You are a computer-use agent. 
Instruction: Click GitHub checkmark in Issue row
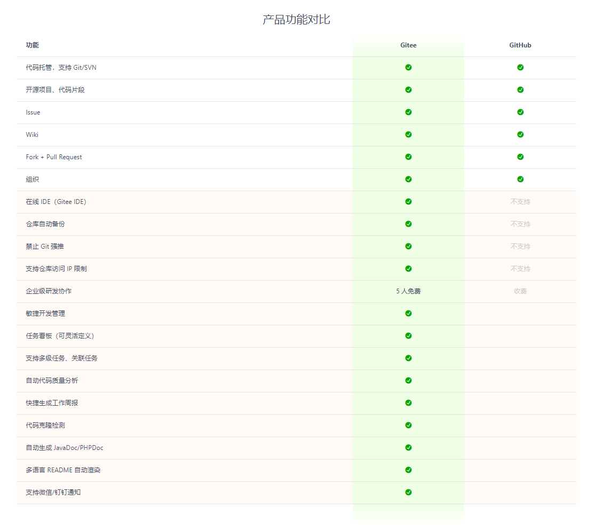[520, 112]
